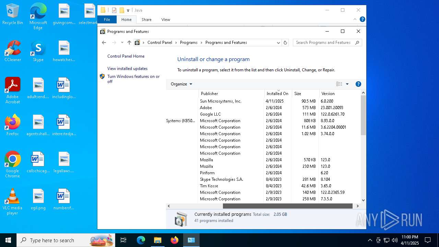This screenshot has width=439, height=247.
Task: Open the volume control in system tray
Action: tap(395, 240)
